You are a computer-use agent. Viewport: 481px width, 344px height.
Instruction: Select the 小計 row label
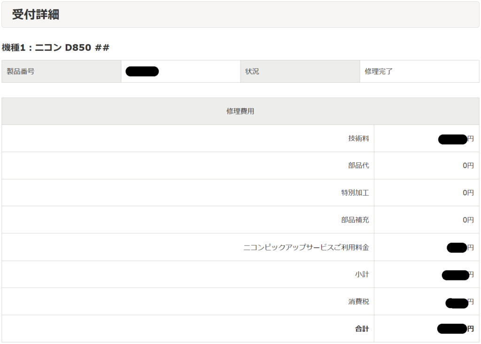(x=362, y=274)
